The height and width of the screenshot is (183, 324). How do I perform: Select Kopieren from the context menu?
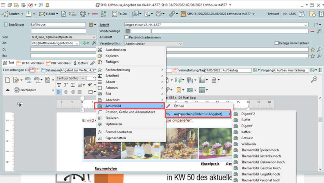click(112, 56)
